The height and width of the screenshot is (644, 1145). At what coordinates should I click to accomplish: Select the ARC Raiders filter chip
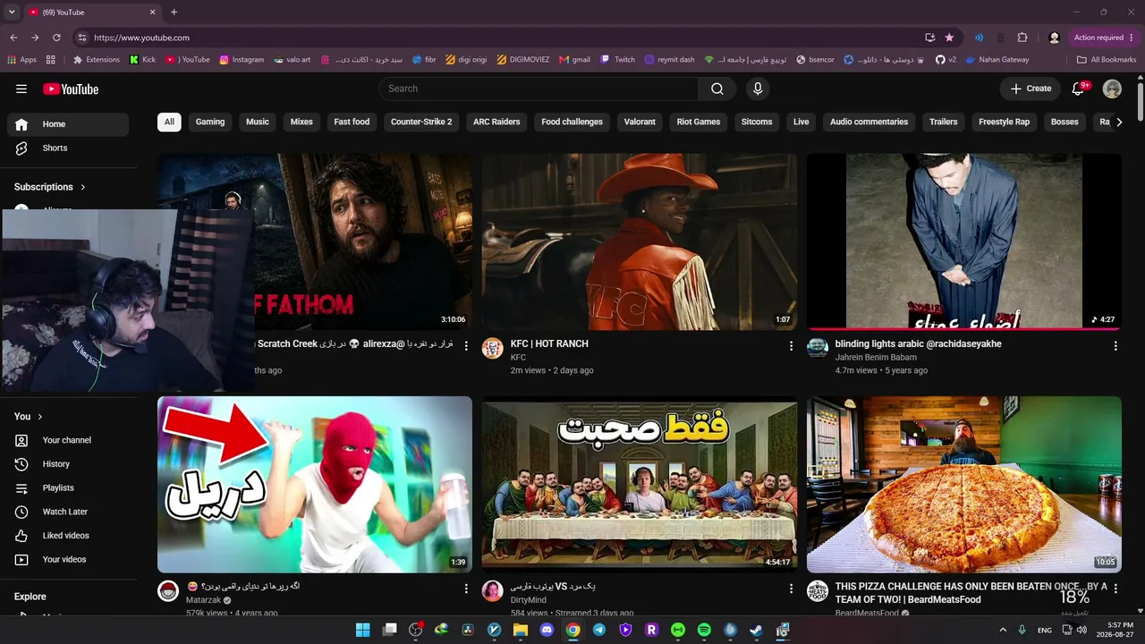click(x=496, y=122)
